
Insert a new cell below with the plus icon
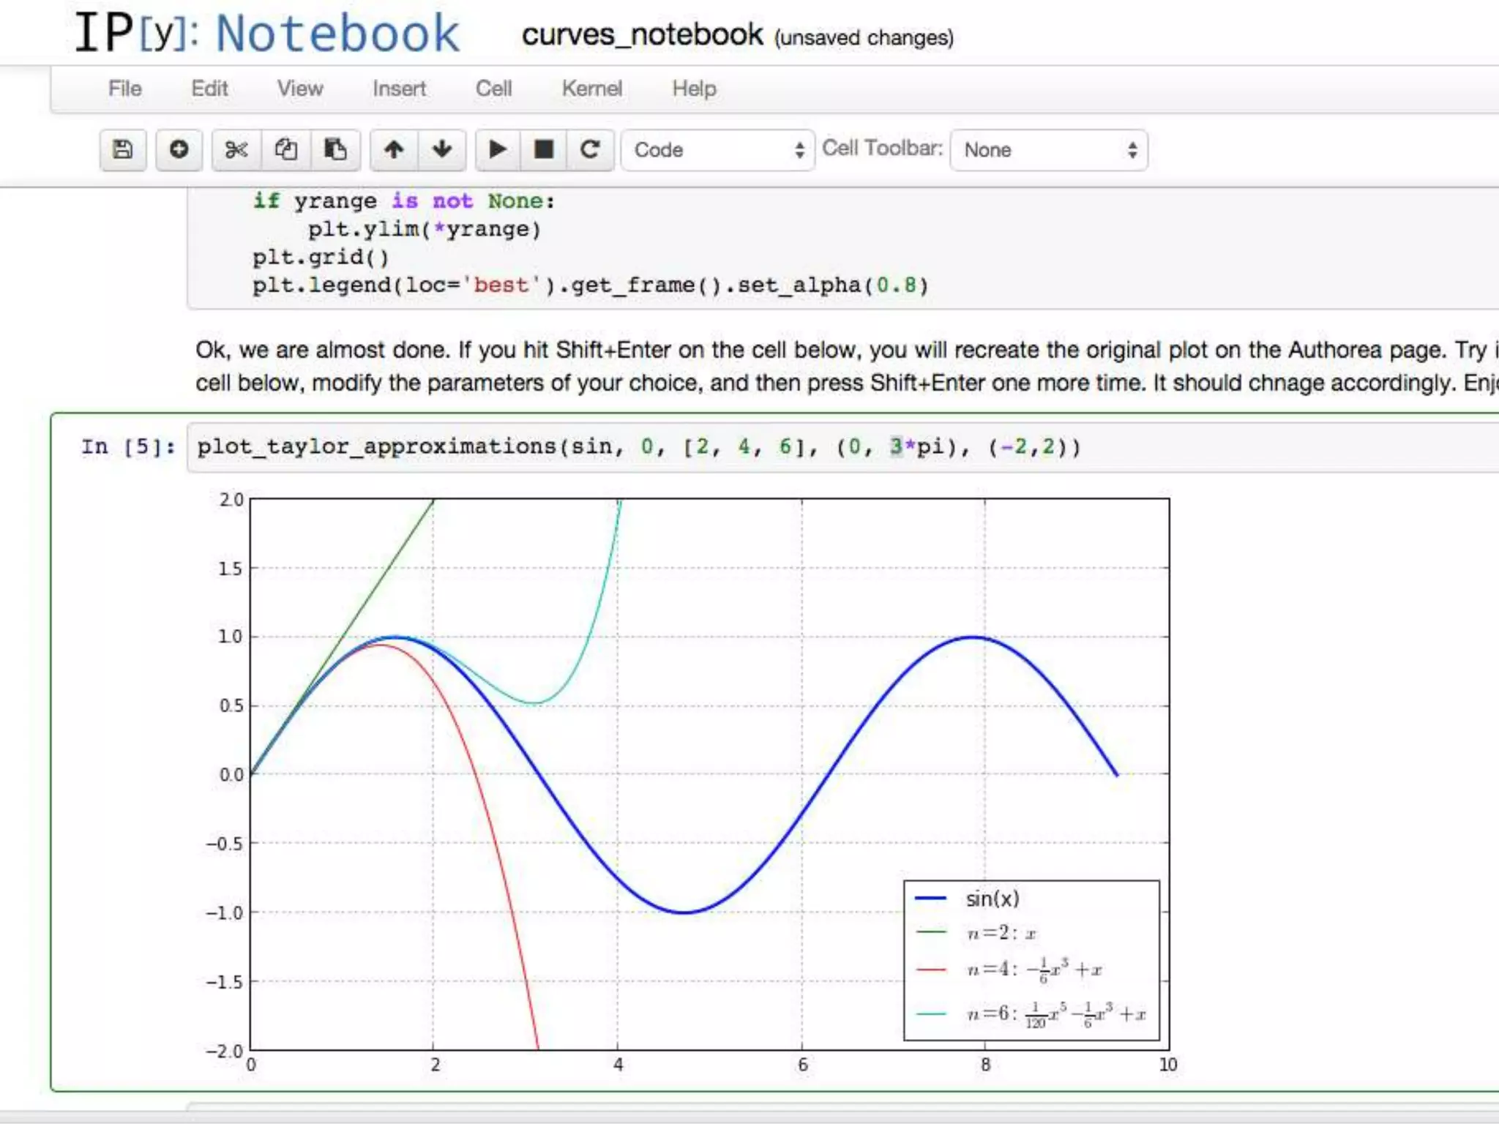click(179, 150)
